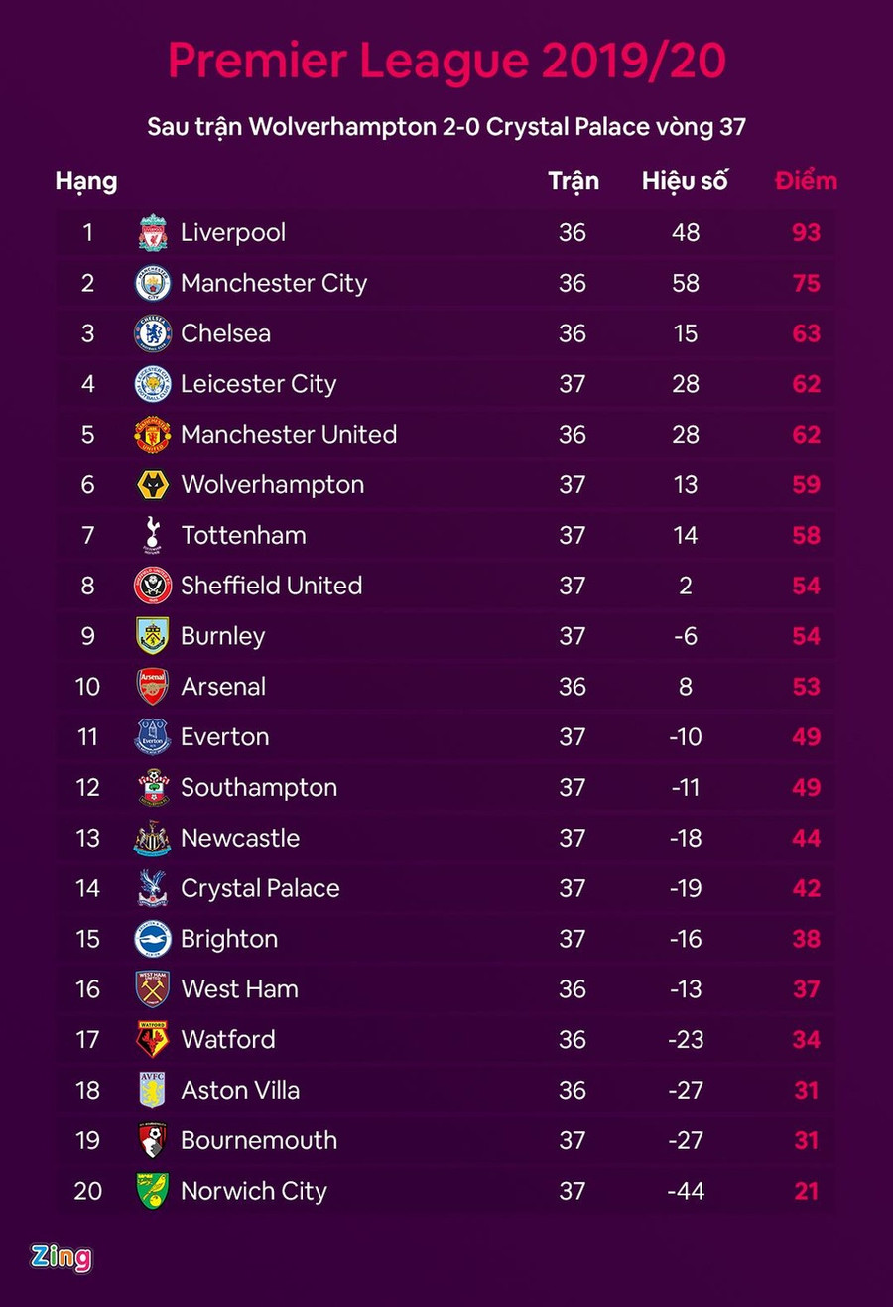Click Liverpool's 93 points value
Image resolution: width=893 pixels, height=1307 pixels.
(x=806, y=233)
